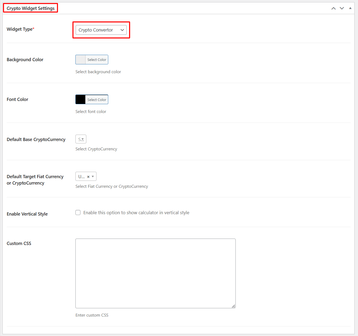Click the 'Enable this option' checkbox label text
The height and width of the screenshot is (336, 358).
click(136, 213)
